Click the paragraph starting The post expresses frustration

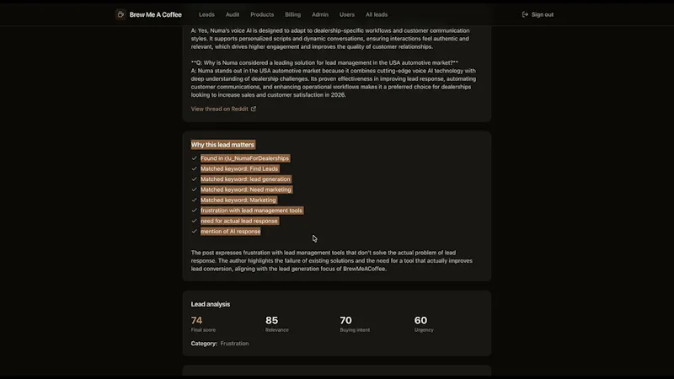(332, 261)
